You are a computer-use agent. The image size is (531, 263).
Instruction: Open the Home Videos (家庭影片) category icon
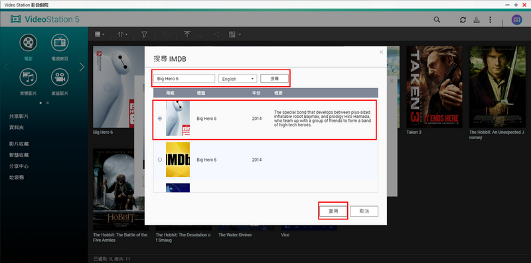coord(60,77)
